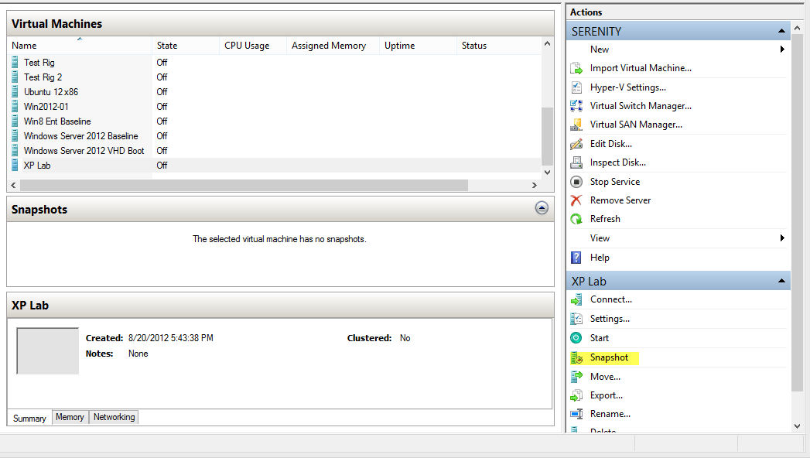Screen dimensions: 810x458
Task: Select the Summary tab
Action: [29, 419]
